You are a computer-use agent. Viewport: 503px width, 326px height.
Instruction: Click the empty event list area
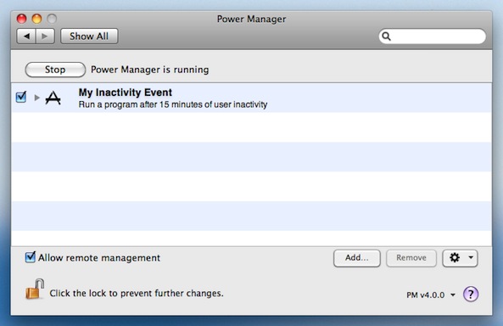pos(251,179)
